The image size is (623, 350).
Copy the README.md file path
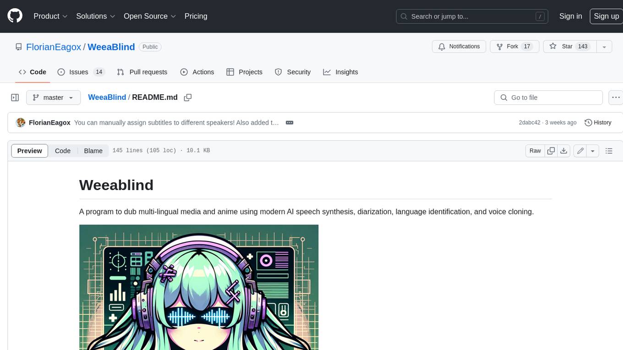pos(187,98)
